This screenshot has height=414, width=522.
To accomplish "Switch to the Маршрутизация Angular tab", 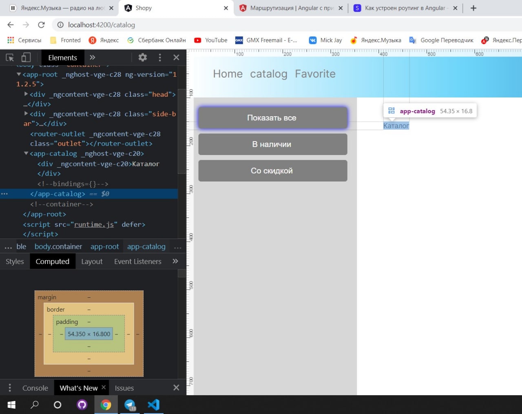I will 291,8.
